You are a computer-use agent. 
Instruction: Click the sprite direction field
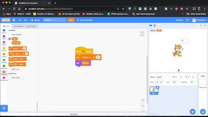coord(192,82)
